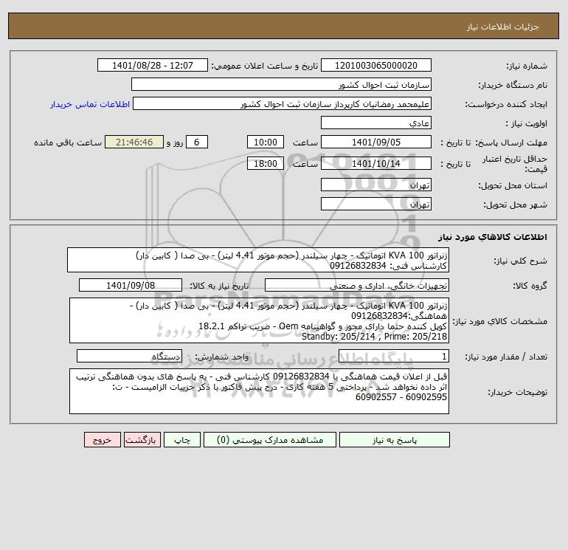Click the تعداد / مقدار مورد نیاز label
This screenshot has width=568, height=550.
[x=506, y=357]
